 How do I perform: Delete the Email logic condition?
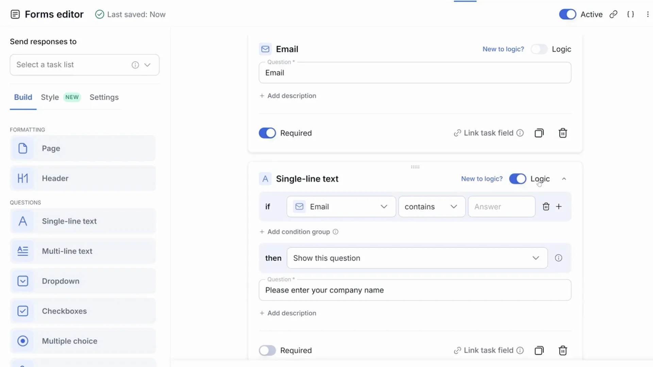[546, 206]
